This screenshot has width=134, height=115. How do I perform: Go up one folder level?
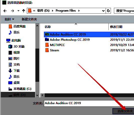pos(24,11)
